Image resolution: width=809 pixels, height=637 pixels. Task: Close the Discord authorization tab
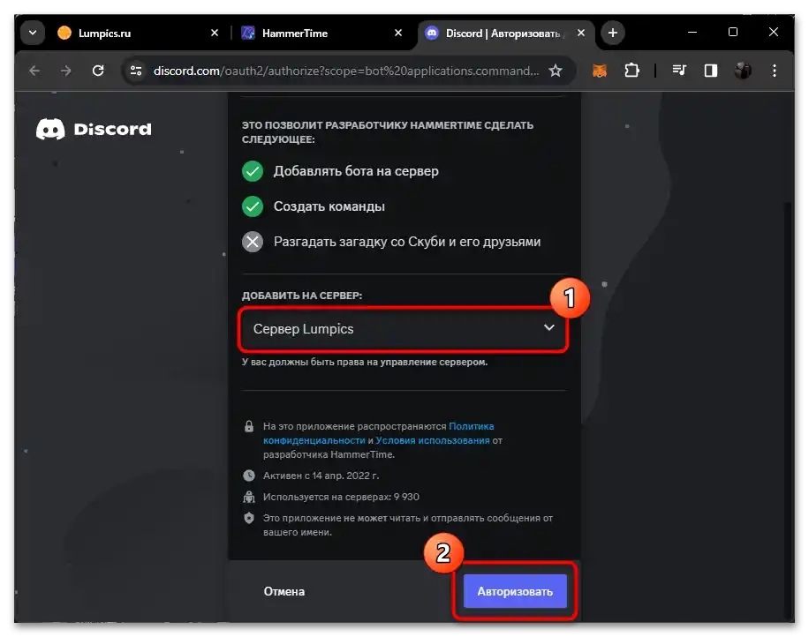pos(581,33)
